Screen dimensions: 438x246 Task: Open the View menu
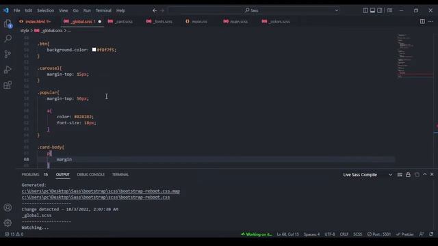coord(64,10)
